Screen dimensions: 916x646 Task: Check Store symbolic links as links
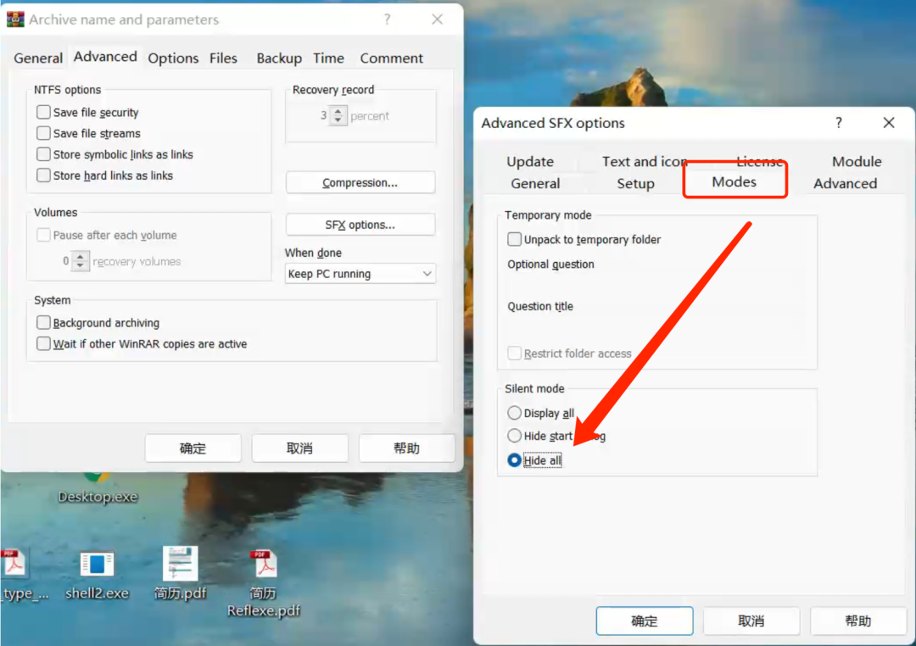pyautogui.click(x=43, y=153)
